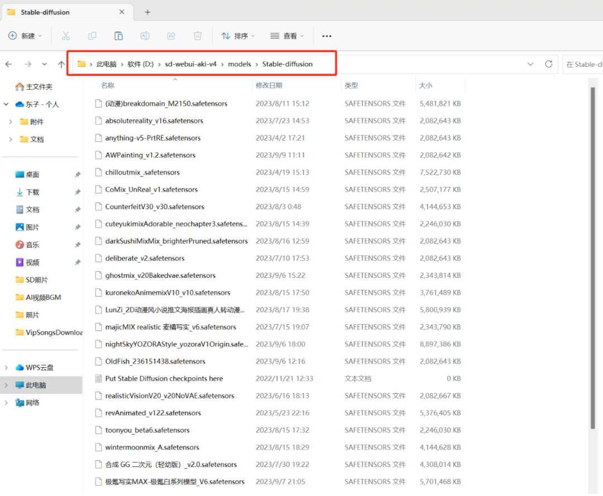The width and height of the screenshot is (603, 496).
Task: Click models in the breadcrumb path
Action: (240, 64)
